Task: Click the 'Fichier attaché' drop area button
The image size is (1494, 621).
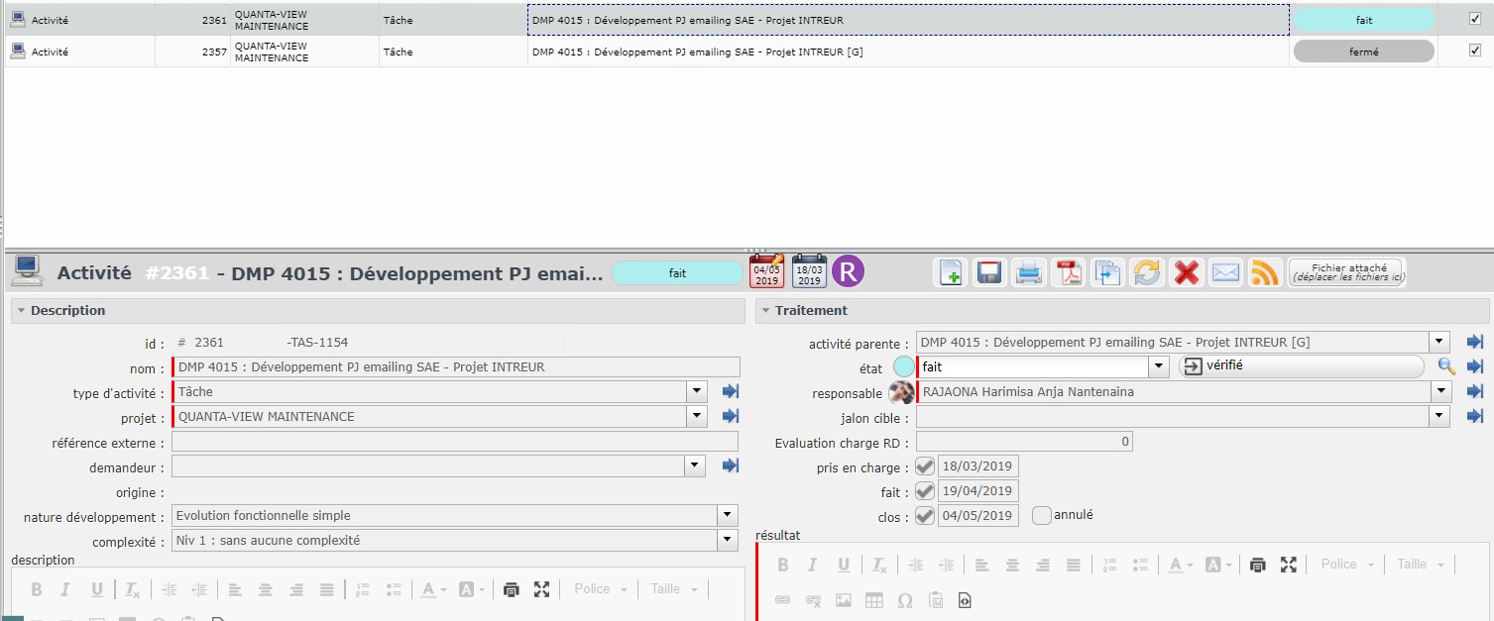Action: point(1347,272)
